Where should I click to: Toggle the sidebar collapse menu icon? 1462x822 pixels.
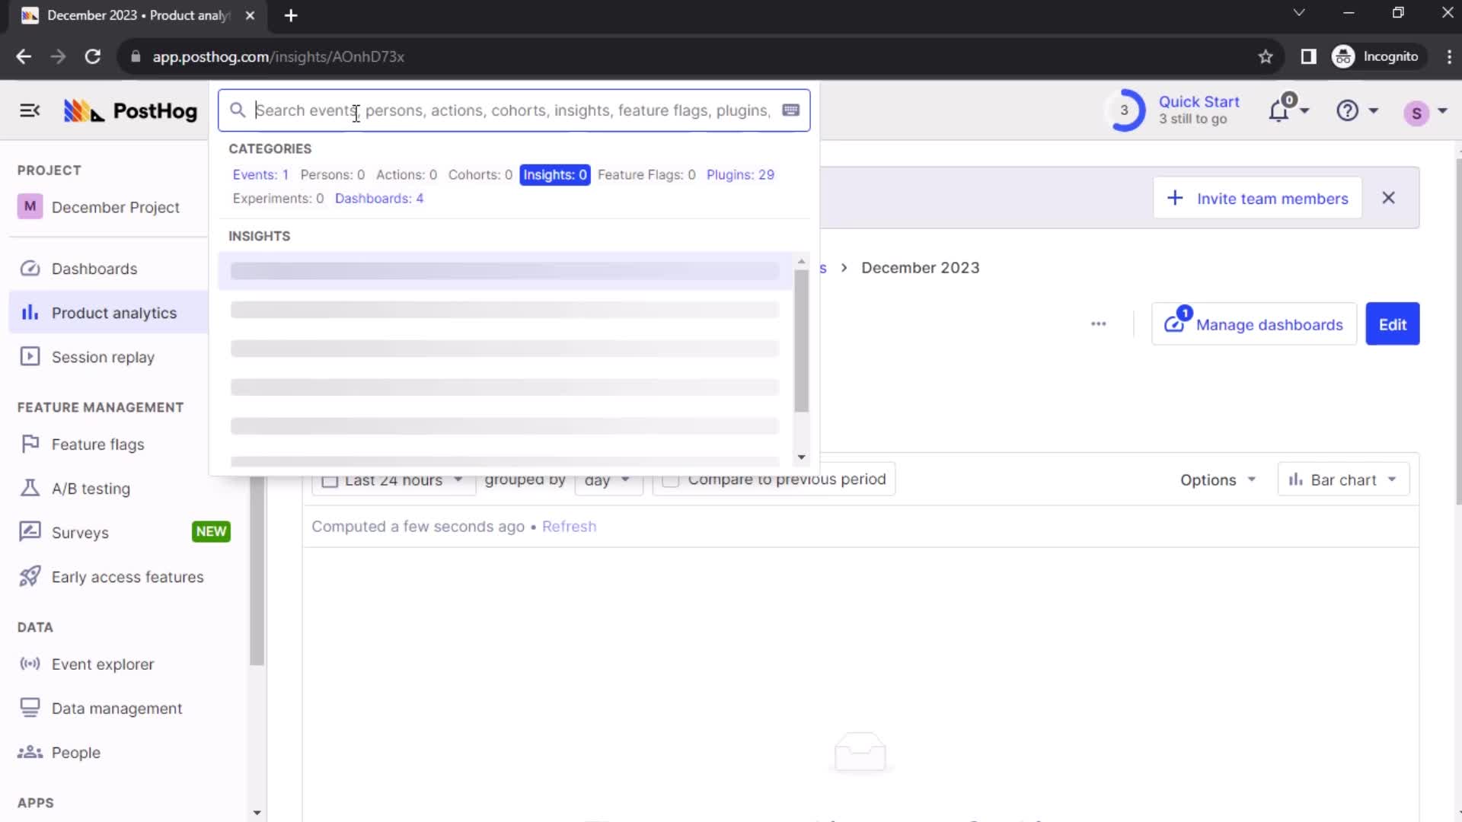[x=30, y=111]
